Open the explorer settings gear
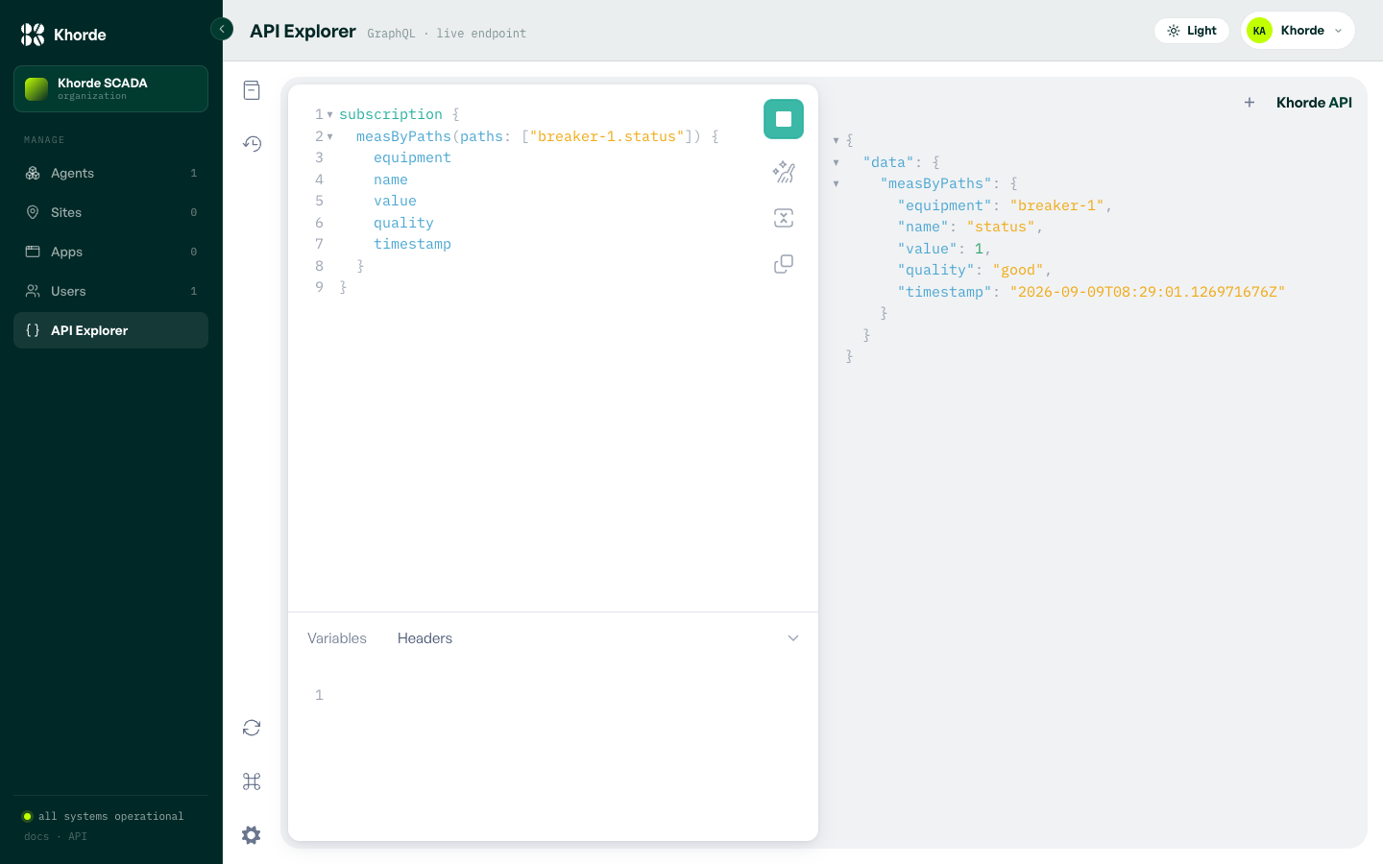This screenshot has height=864, width=1383. coord(252,835)
